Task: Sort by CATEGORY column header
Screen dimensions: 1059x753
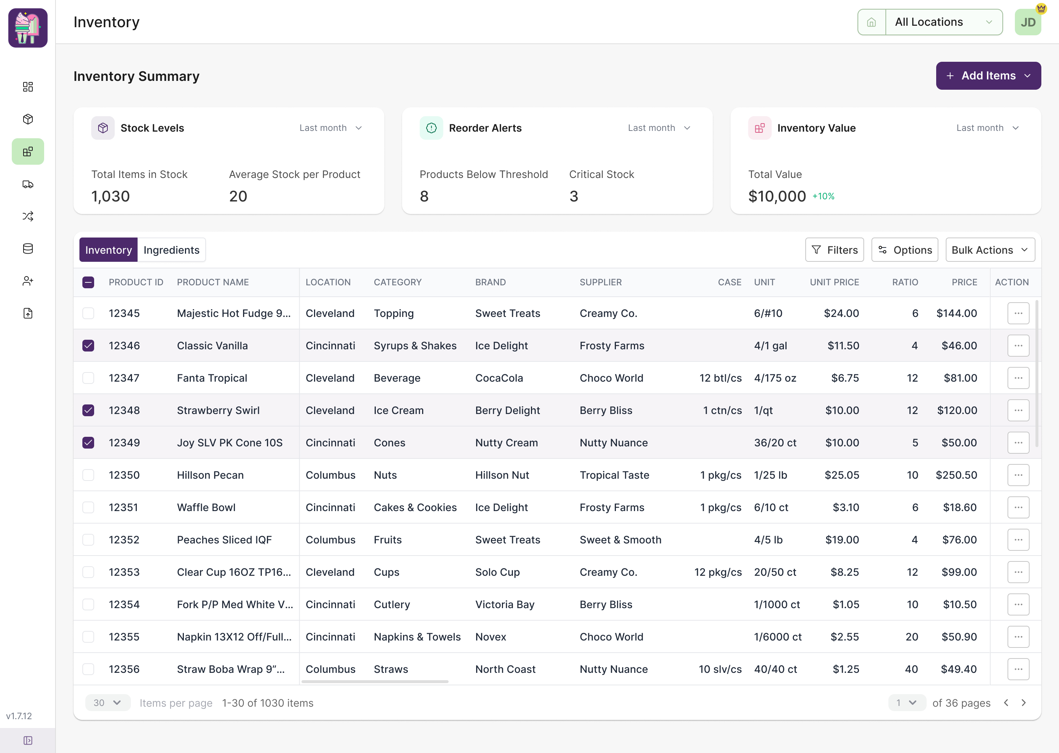Action: click(397, 282)
